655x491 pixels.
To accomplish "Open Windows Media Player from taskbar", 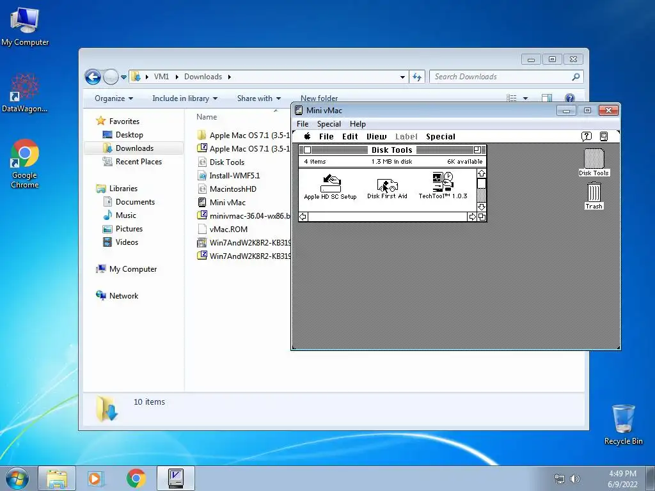I will point(96,478).
